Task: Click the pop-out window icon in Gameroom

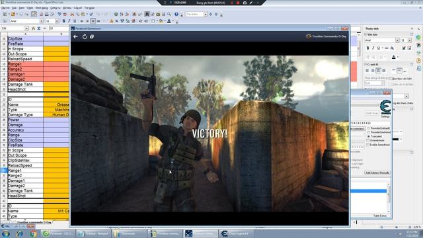Action: click(92, 36)
